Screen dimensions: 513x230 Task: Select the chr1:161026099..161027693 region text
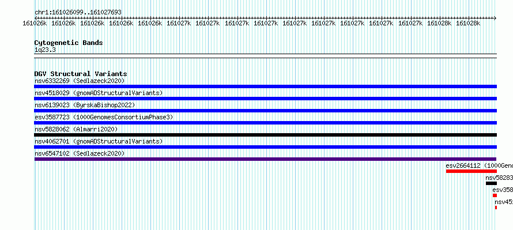pos(78,12)
